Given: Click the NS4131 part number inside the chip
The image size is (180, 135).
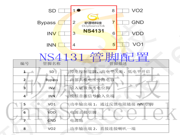Looking at the screenshot, I should pyautogui.click(x=94, y=31).
